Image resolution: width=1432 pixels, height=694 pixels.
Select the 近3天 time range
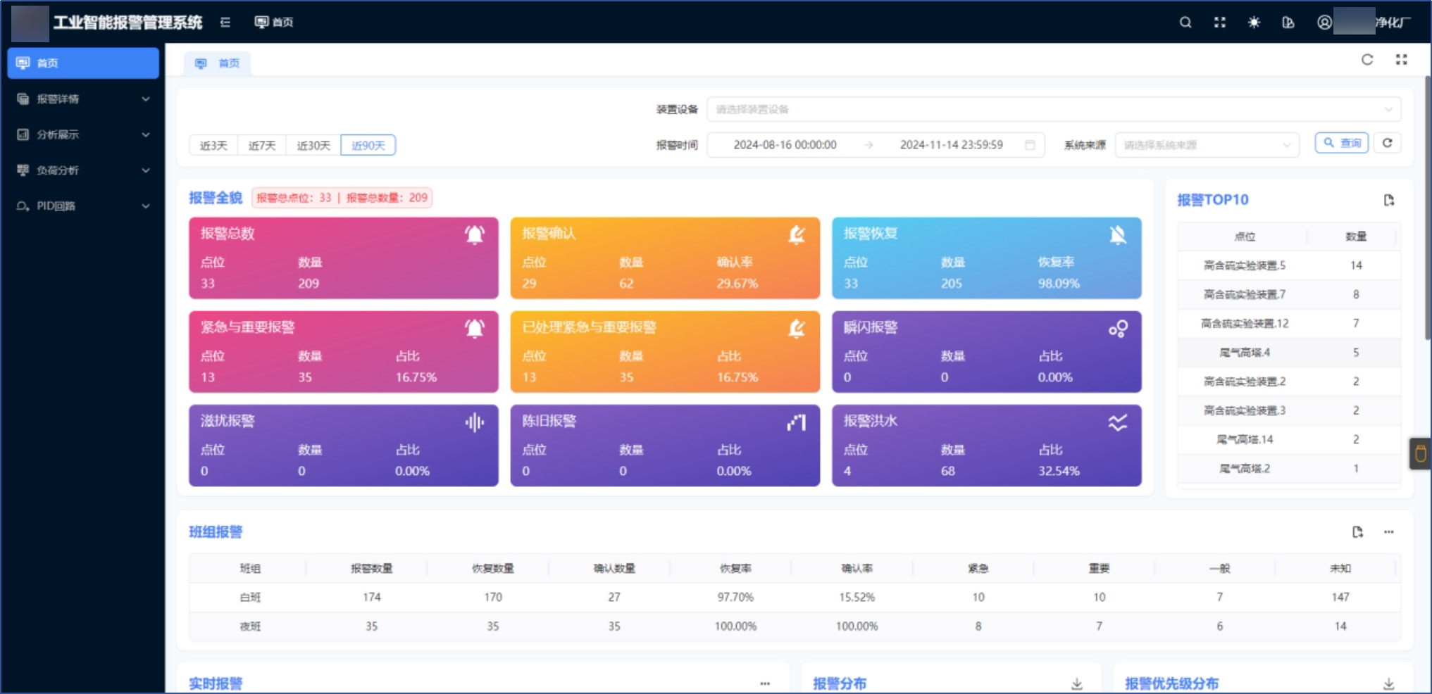213,146
